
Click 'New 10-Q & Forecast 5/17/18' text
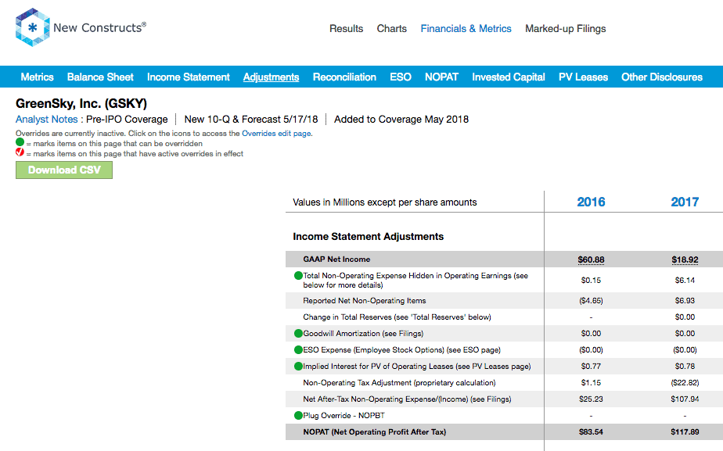tap(251, 120)
